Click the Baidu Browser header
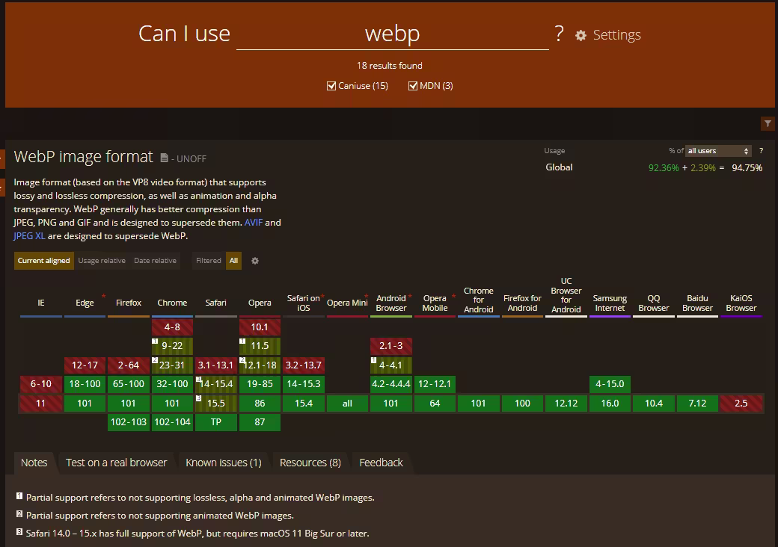The height and width of the screenshot is (547, 778). (697, 303)
